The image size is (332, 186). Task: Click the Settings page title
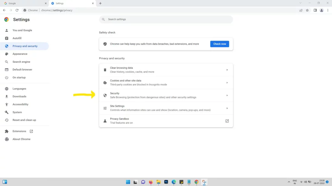point(21,19)
